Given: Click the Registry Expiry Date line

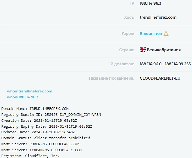Looking at the screenshot, I should pos(47,126).
